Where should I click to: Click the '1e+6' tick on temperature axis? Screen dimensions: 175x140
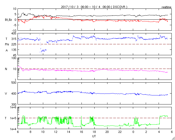coord(13,107)
